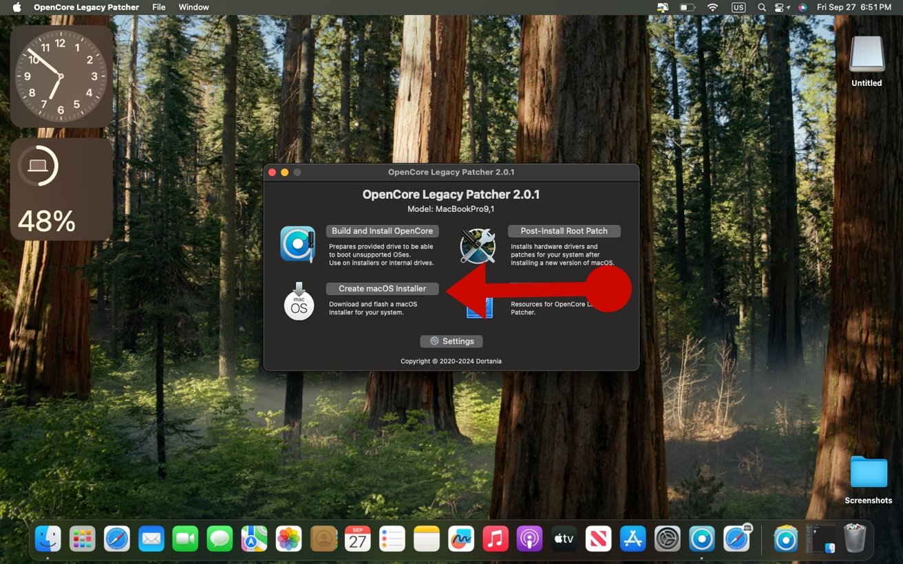Choose Create macOS Installer
Screen dimensions: 903x564
[x=382, y=289]
